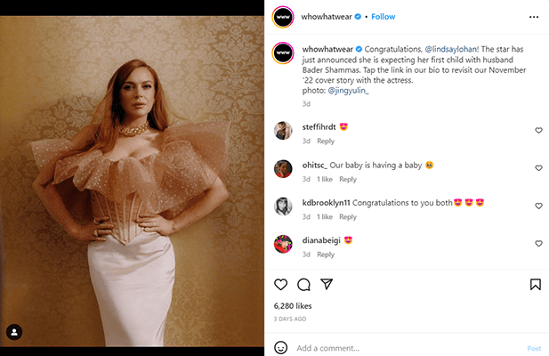Open whowhatwear profile picture in header
The height and width of the screenshot is (356, 549).
pyautogui.click(x=283, y=17)
